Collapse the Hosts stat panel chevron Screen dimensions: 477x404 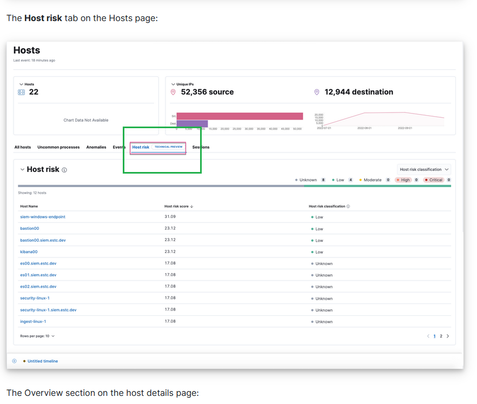[x=21, y=84]
